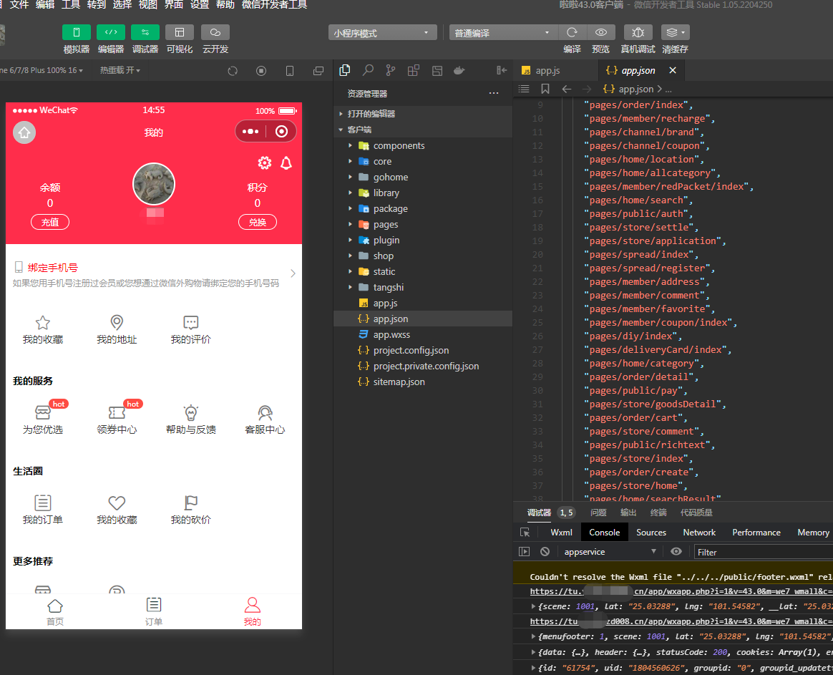
Task: Open the 可视化 visual editor
Action: point(180,32)
